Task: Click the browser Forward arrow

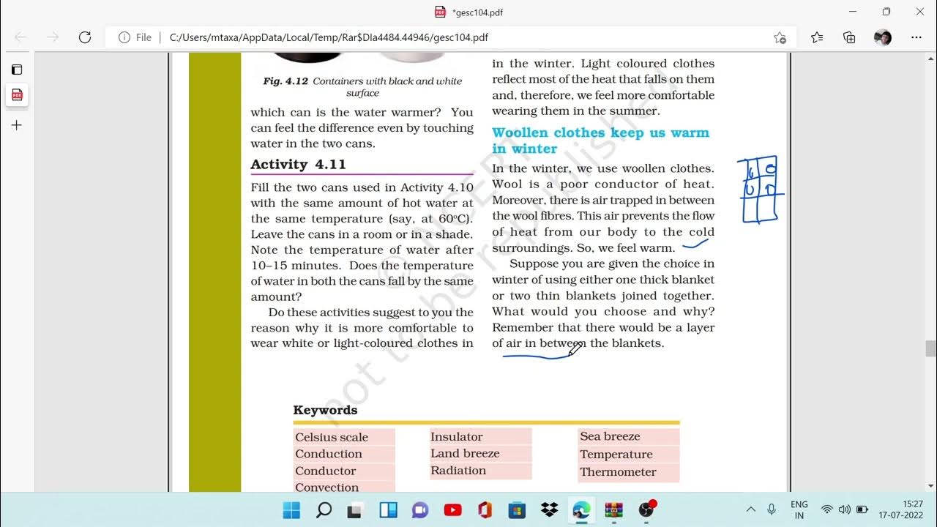Action: [53, 37]
